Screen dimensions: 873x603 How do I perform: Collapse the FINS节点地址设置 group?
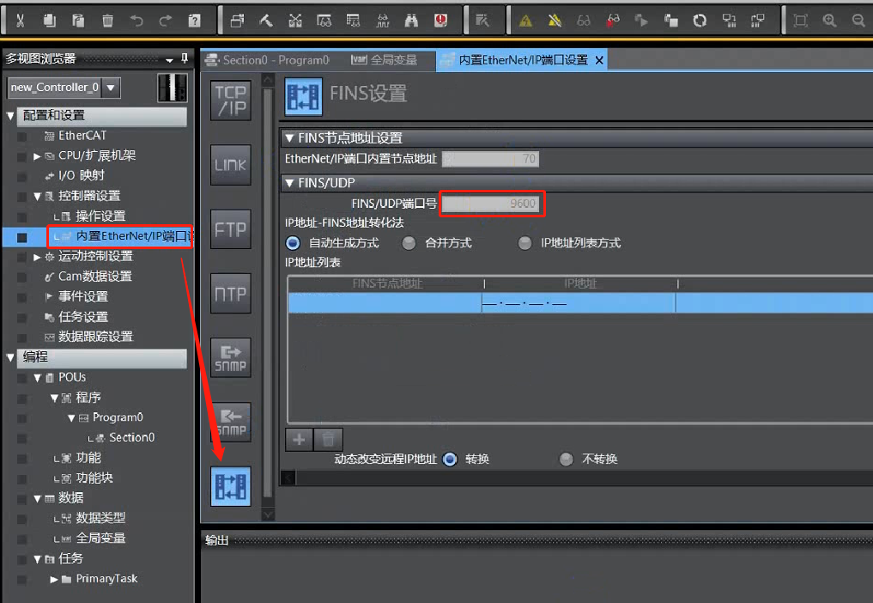coord(289,137)
